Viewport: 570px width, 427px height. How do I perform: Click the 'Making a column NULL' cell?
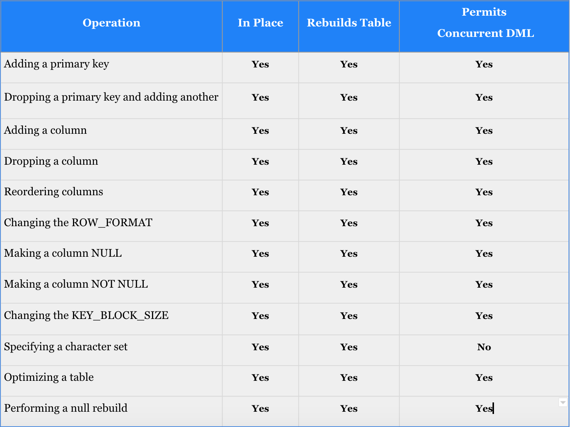(63, 253)
